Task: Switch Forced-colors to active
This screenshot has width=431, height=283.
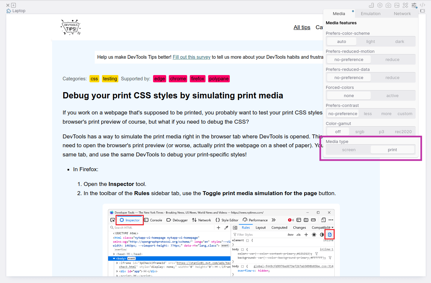Action: (393, 95)
